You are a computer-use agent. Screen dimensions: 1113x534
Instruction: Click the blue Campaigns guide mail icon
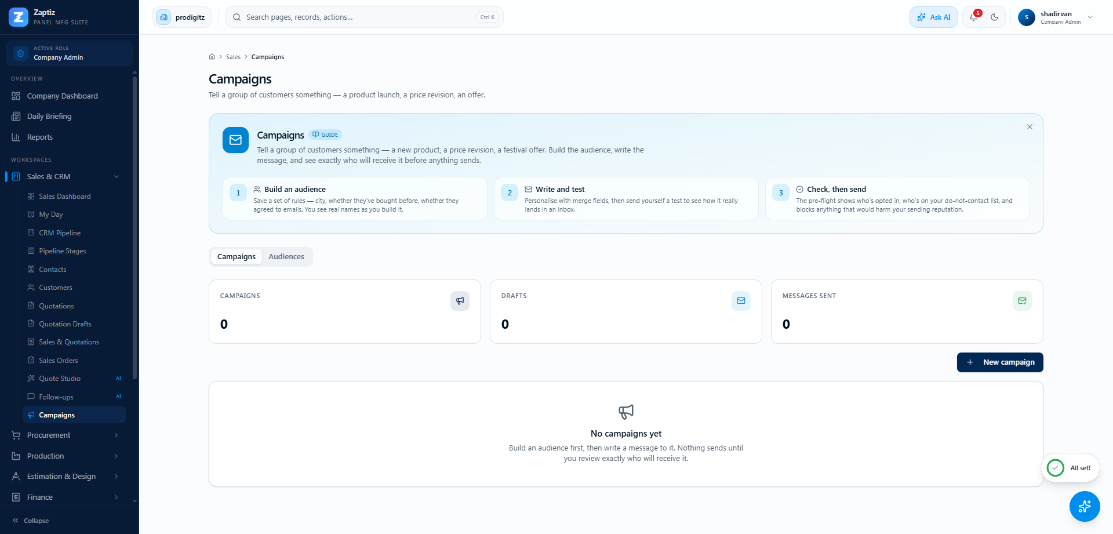[x=236, y=140]
